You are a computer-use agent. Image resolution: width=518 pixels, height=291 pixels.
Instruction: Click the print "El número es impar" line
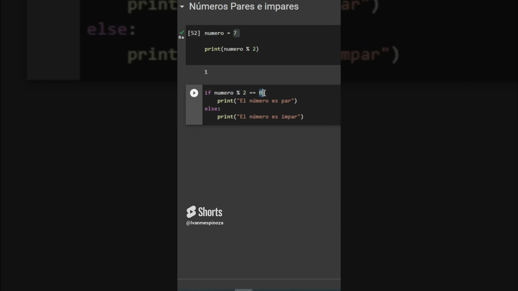tap(260, 116)
